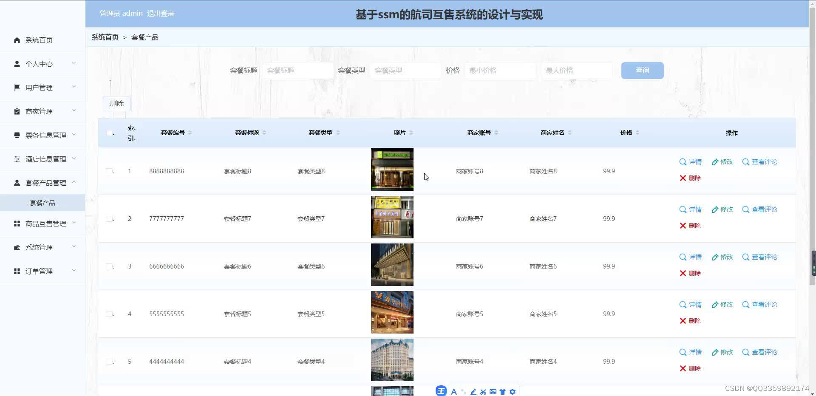This screenshot has height=396, width=816.
Task: Click the hotel thumbnail in row 5
Action: click(392, 360)
